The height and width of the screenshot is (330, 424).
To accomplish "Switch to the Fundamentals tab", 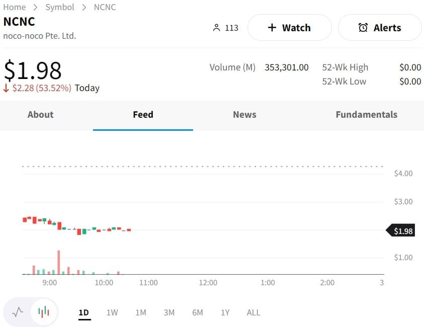I will point(366,115).
